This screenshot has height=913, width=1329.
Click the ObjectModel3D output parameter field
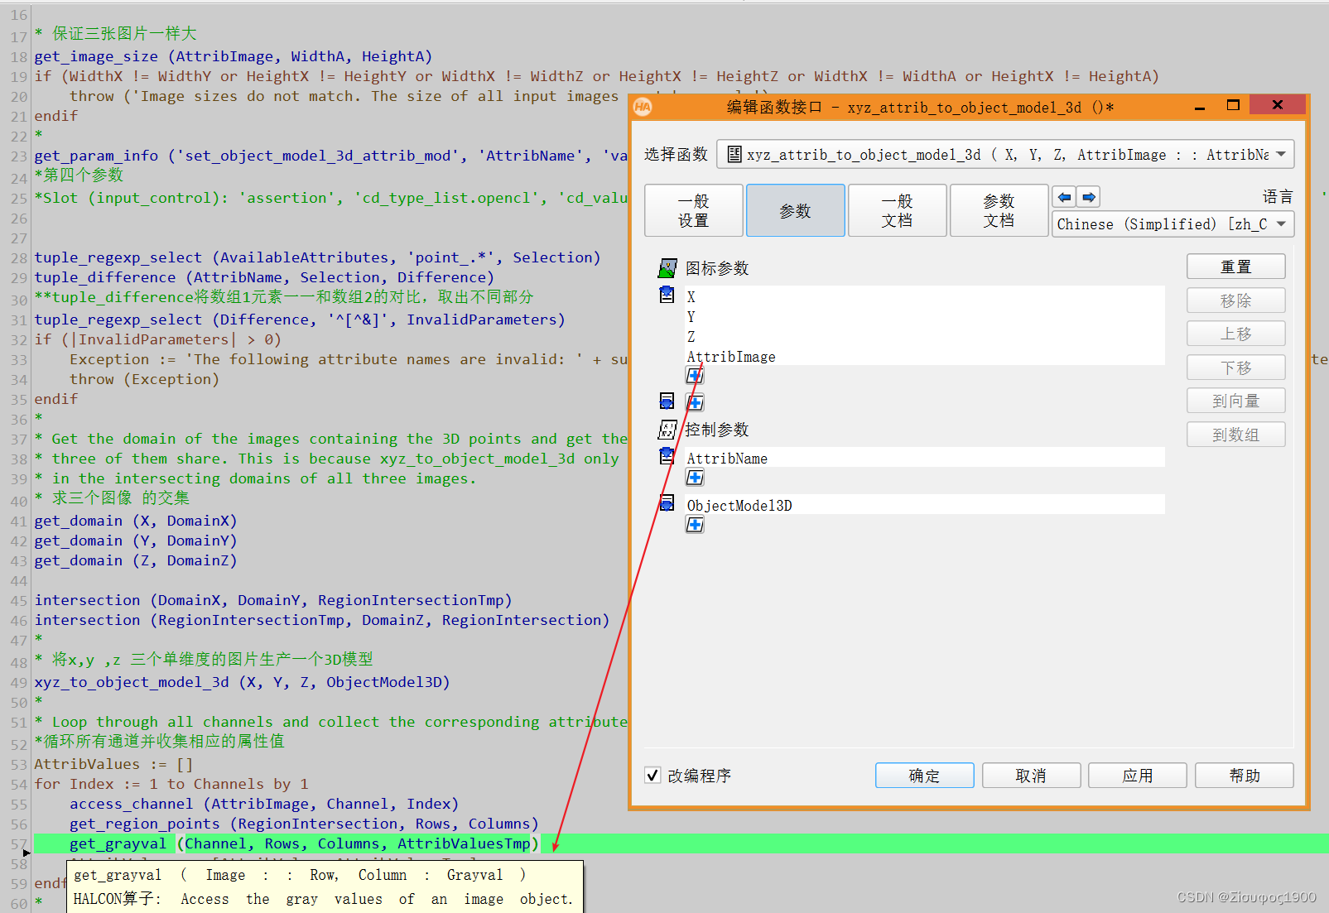[924, 505]
